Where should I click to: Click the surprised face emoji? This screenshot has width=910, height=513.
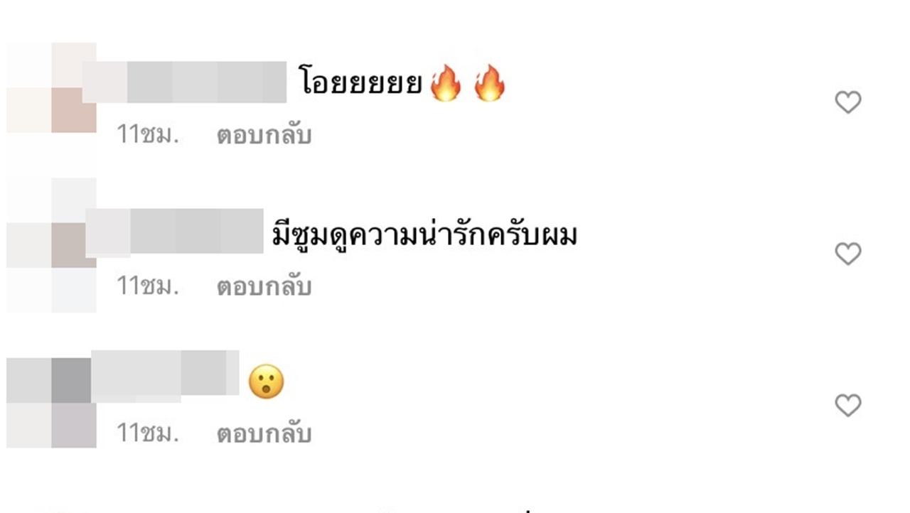pos(266,382)
